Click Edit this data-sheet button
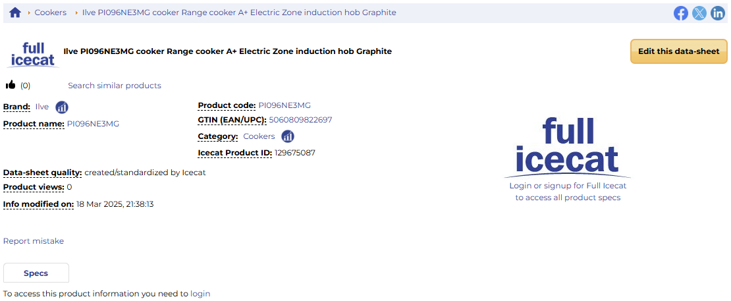Viewport: 731px width, 301px height. (679, 51)
